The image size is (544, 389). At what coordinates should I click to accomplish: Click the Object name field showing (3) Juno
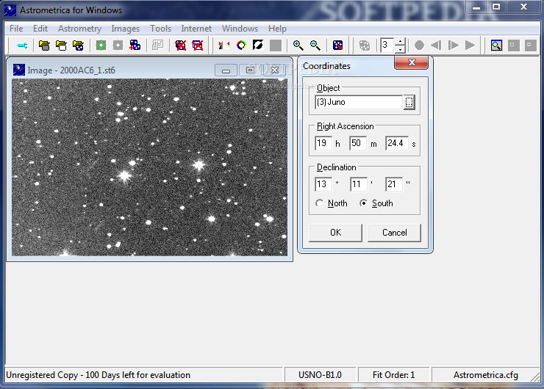coord(359,102)
